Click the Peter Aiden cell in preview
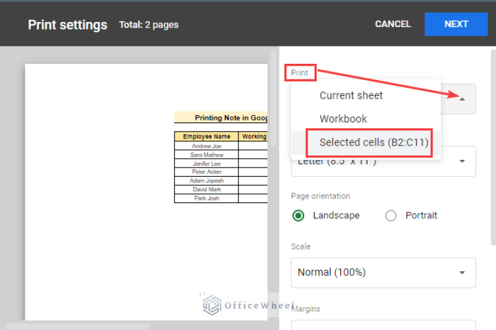The height and width of the screenshot is (330, 496). (x=206, y=172)
